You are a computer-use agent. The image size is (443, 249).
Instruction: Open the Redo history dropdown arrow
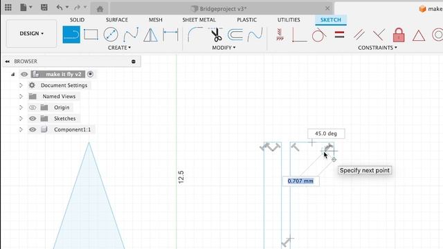(85, 7)
